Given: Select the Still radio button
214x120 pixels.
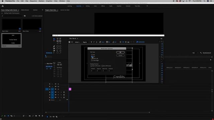Looking at the screenshot, I should (x=92, y=55).
